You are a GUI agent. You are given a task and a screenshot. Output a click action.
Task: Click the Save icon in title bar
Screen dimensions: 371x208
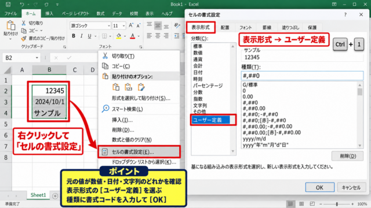tap(8, 4)
